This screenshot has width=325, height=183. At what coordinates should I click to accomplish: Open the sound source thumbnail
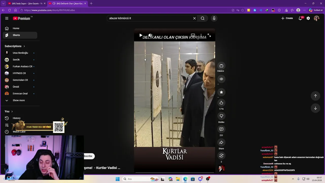pos(221,168)
